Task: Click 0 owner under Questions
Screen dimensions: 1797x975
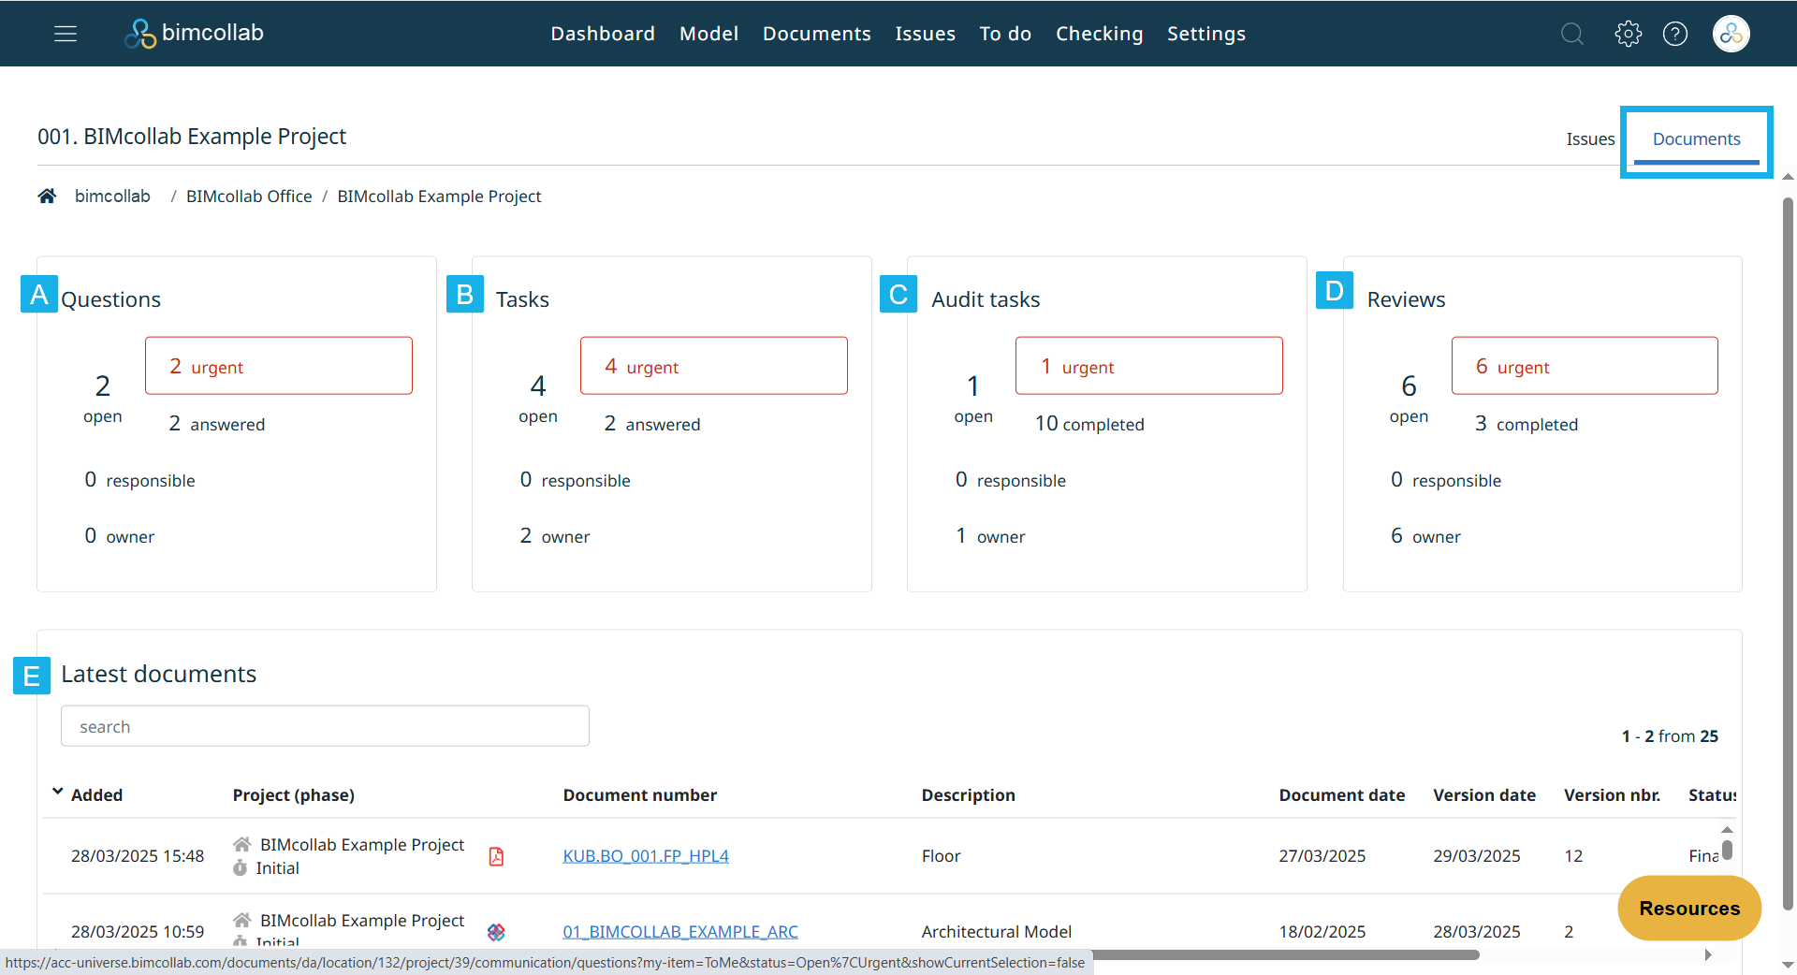Action: pyautogui.click(x=120, y=536)
